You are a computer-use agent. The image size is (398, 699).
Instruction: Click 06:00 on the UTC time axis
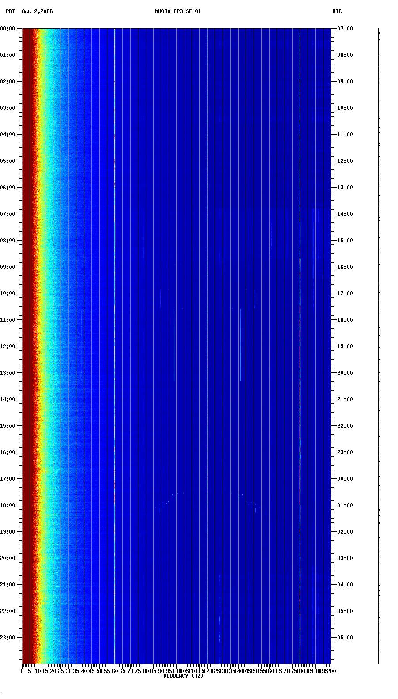[345, 638]
